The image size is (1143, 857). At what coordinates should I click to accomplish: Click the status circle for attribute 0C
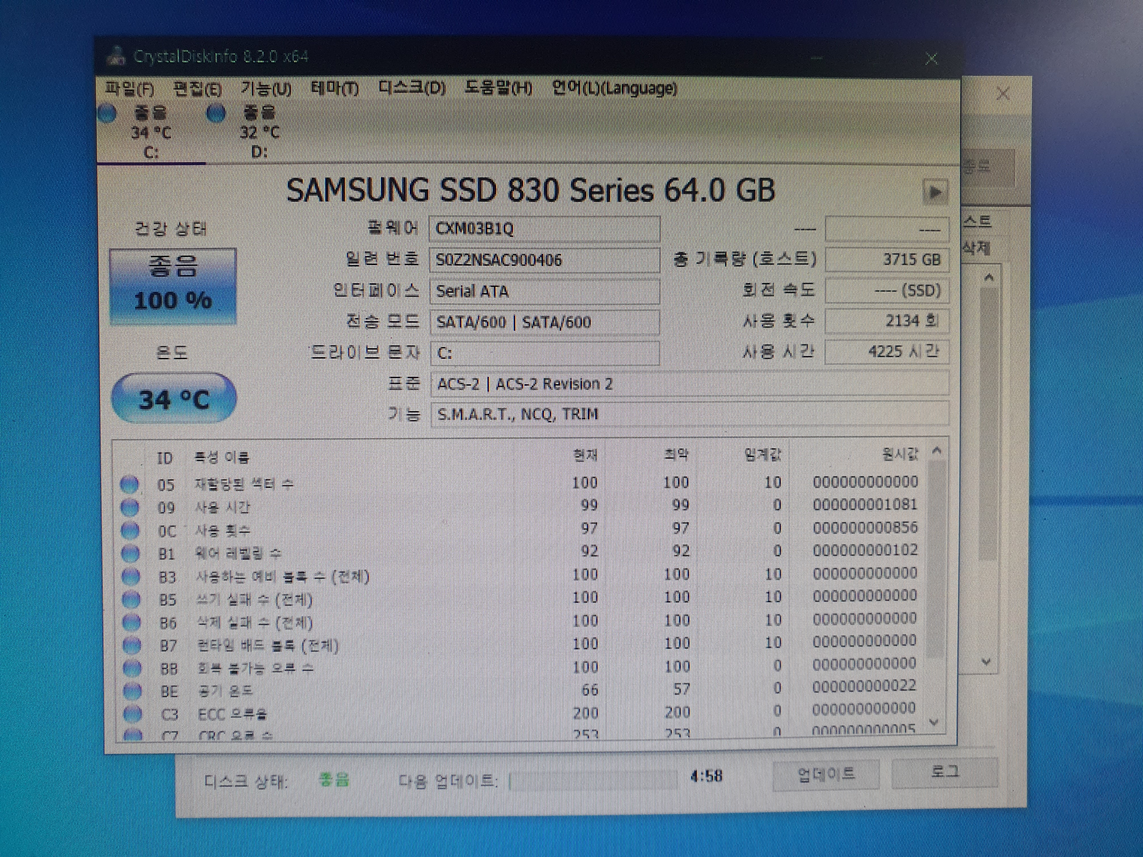[x=130, y=531]
